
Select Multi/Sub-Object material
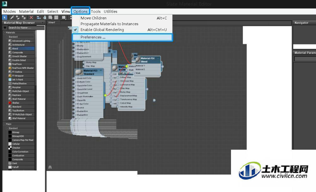(21, 91)
